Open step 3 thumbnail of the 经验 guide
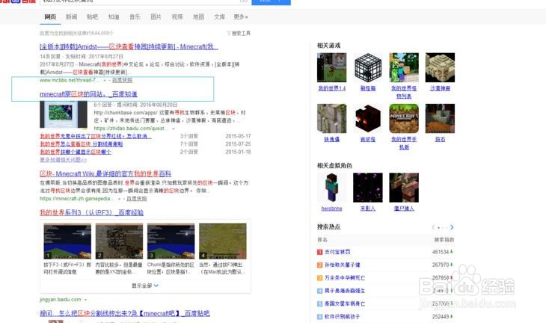The width and height of the screenshot is (546, 323). pyautogui.click(x=171, y=242)
